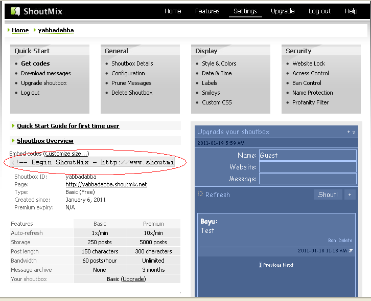Screen dimensions: 371x301
Task: Click the 300 characters table cell
Action: click(x=153, y=251)
